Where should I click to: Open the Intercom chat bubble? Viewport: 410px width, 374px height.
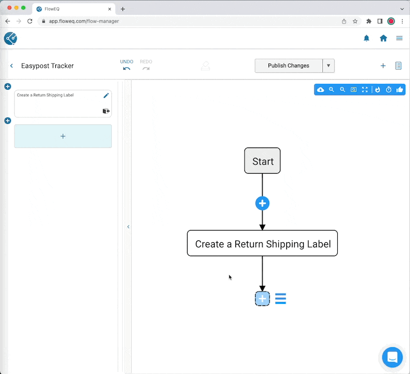coord(392,358)
